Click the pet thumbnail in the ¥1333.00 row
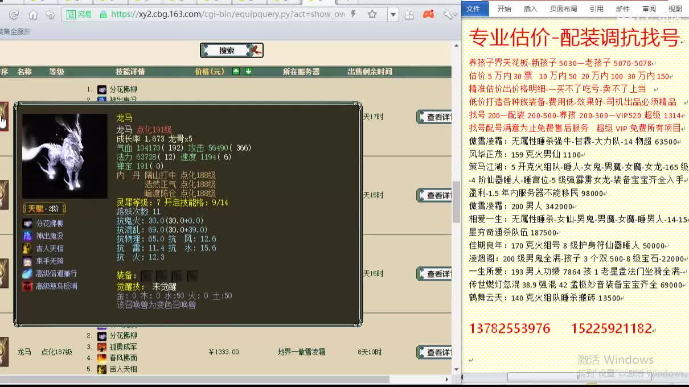 pos(4,352)
